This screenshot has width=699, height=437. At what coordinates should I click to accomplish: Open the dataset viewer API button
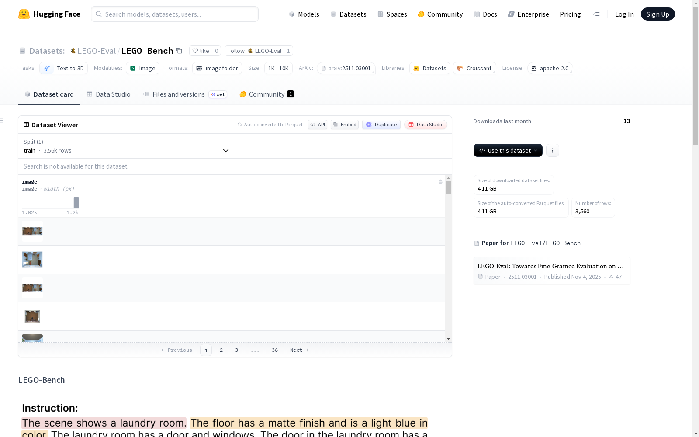click(318, 125)
